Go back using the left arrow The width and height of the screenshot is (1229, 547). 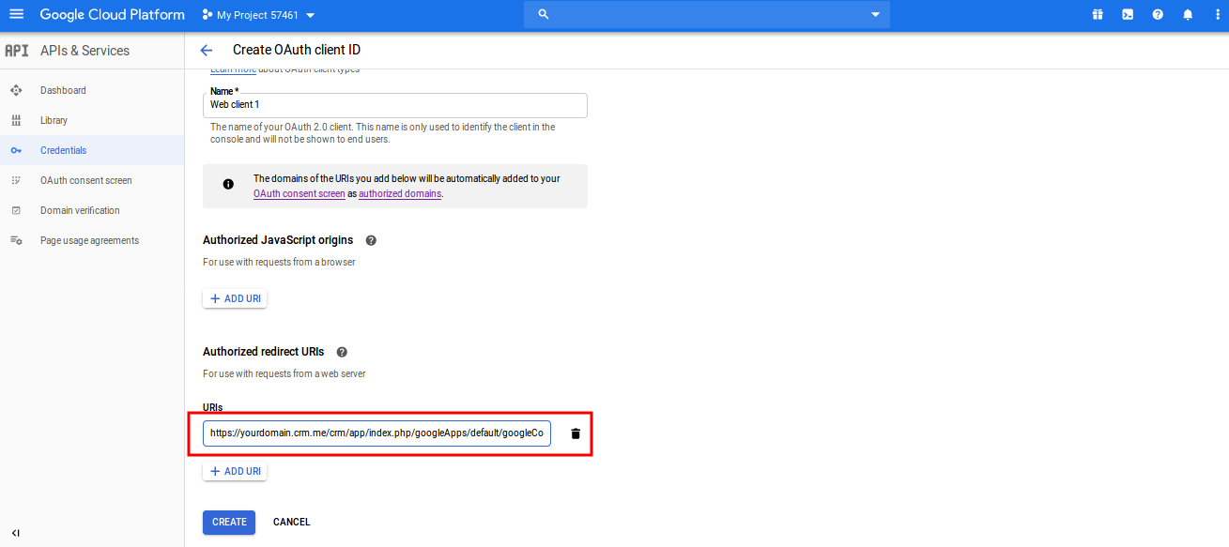coord(207,51)
